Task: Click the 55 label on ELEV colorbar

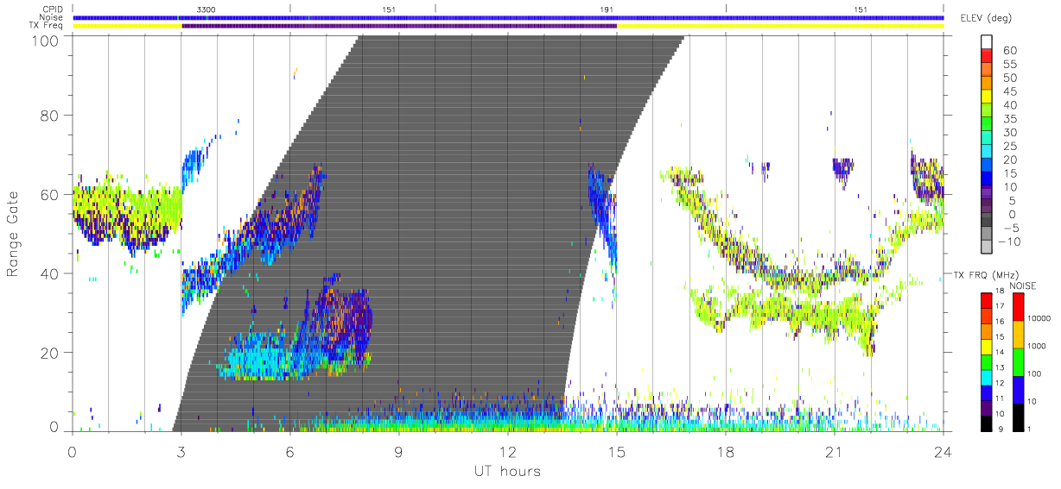Action: click(x=1010, y=64)
